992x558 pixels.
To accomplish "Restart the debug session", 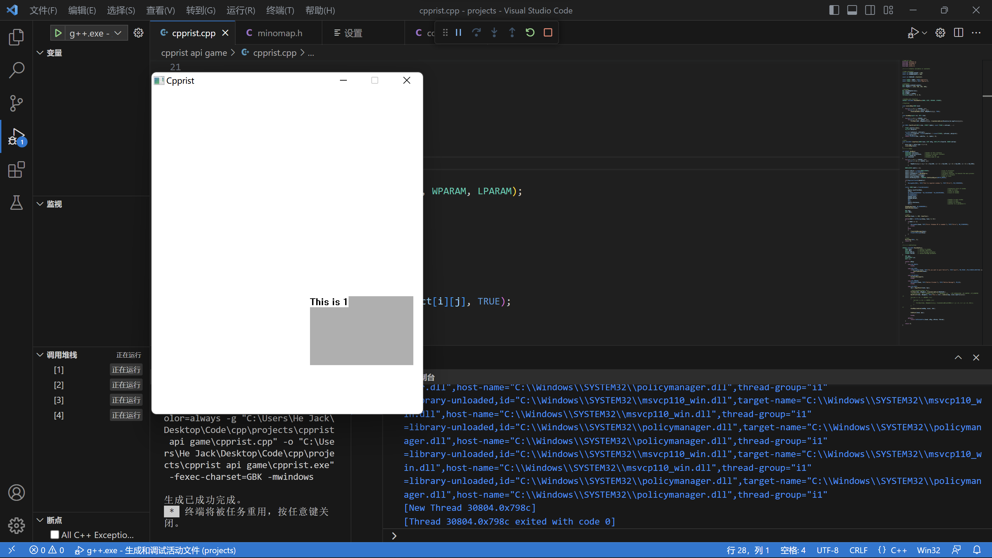I will click(530, 32).
